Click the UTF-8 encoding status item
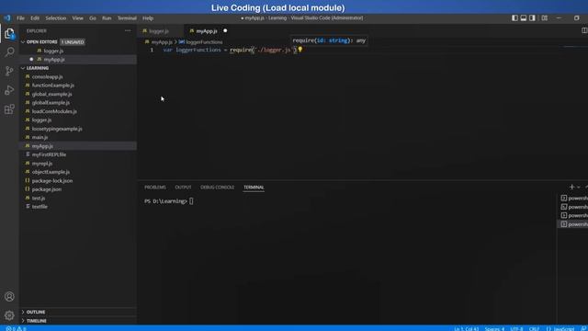The width and height of the screenshot is (588, 331). [x=516, y=329]
